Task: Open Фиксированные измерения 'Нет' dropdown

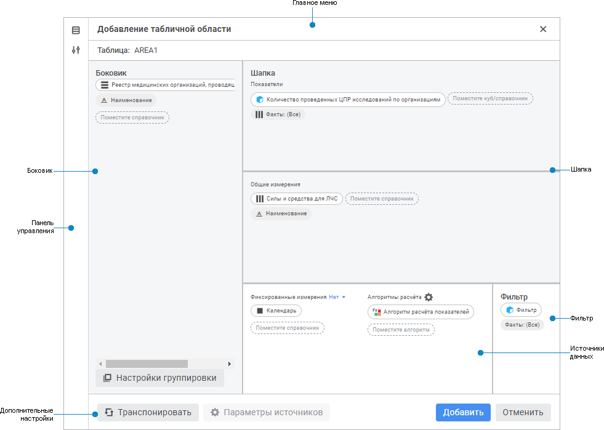Action: click(337, 297)
